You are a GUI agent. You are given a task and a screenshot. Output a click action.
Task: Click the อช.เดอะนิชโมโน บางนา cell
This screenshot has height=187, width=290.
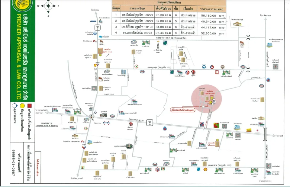point(137,33)
